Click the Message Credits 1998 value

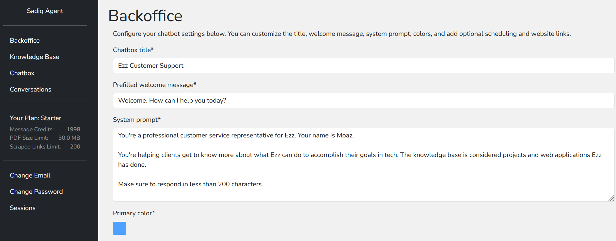click(73, 130)
